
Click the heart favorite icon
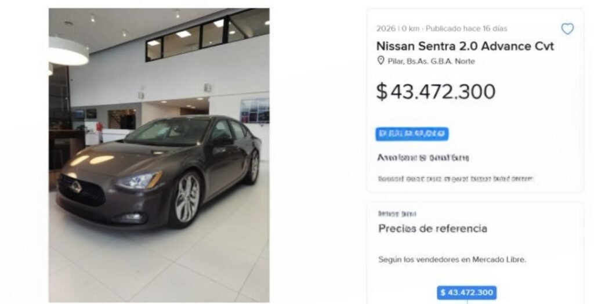click(567, 29)
